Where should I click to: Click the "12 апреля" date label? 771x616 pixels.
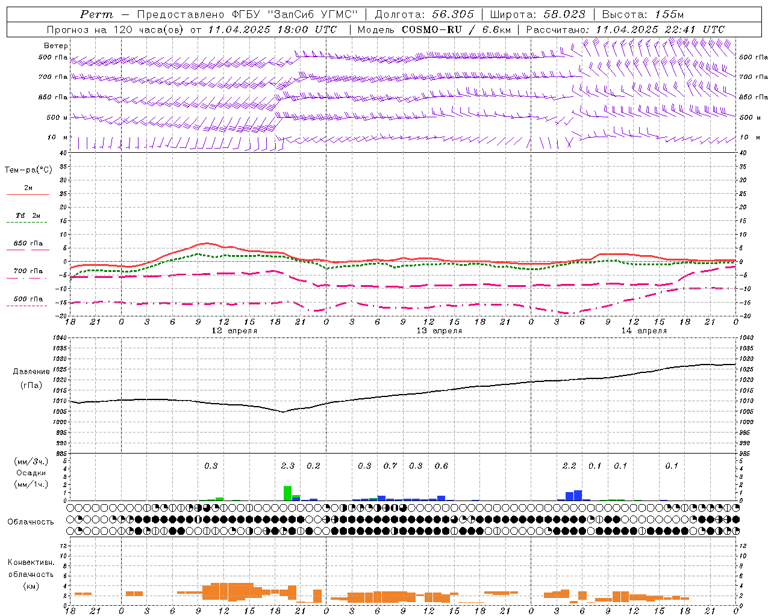click(x=234, y=331)
